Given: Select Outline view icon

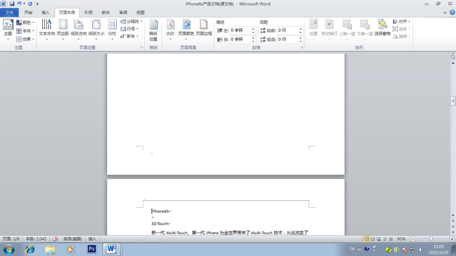Looking at the screenshot, I should pos(385,239).
